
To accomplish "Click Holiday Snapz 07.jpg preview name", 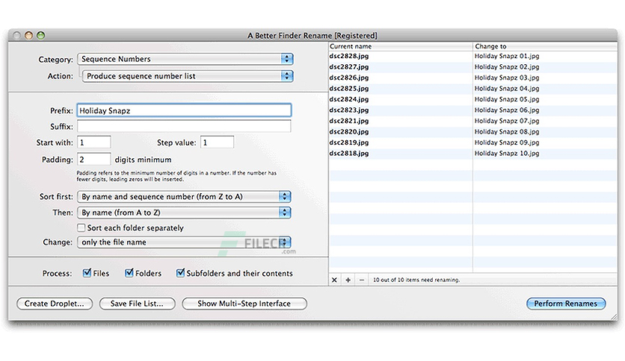I will 507,121.
